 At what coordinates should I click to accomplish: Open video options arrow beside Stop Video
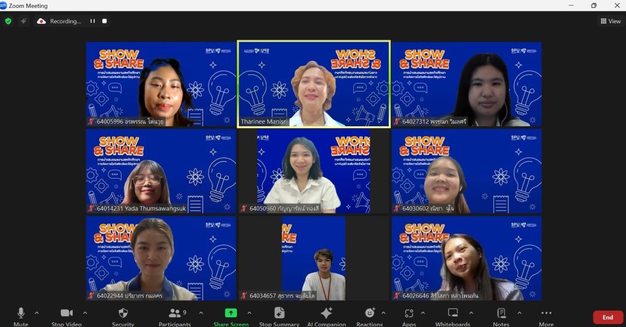coord(85,313)
